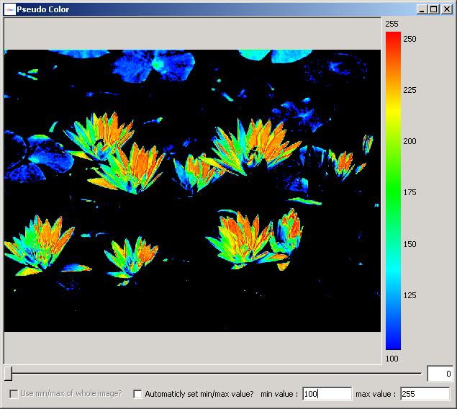Focus the max value input field
The image size is (457, 409).
tap(425, 394)
